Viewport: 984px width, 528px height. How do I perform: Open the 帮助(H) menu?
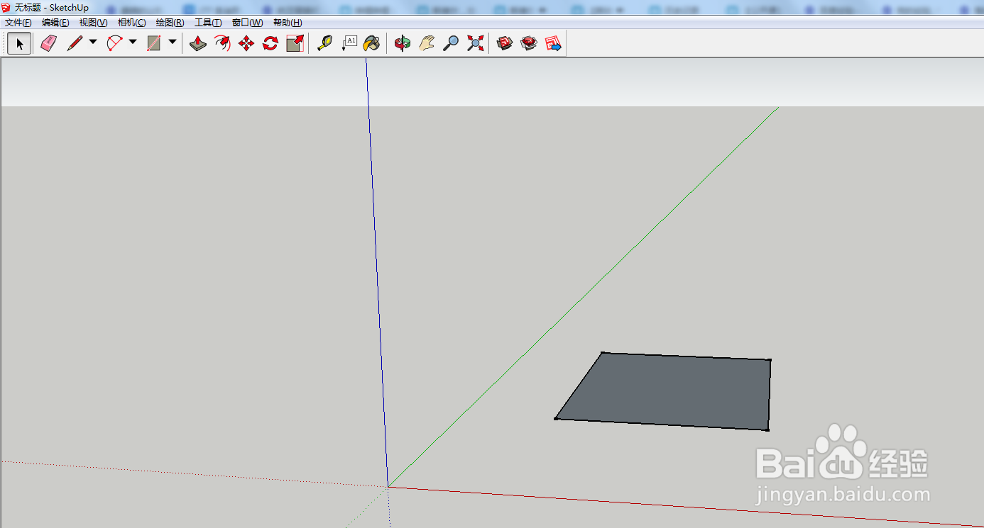pyautogui.click(x=288, y=23)
